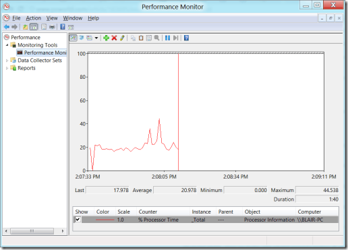Viewport: 348px width, 250px height.
Task: Open the Action menu
Action: [34, 18]
